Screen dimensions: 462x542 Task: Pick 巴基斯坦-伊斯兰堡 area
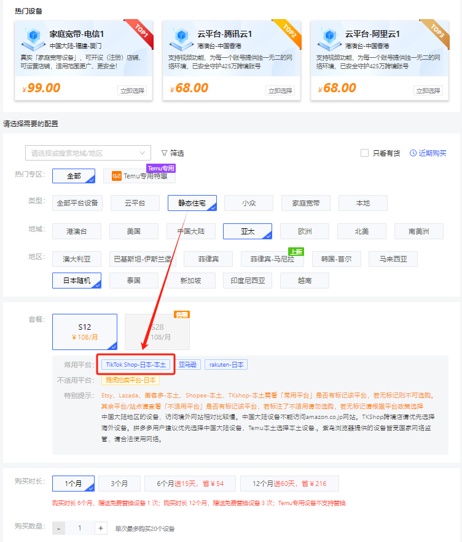(x=143, y=259)
